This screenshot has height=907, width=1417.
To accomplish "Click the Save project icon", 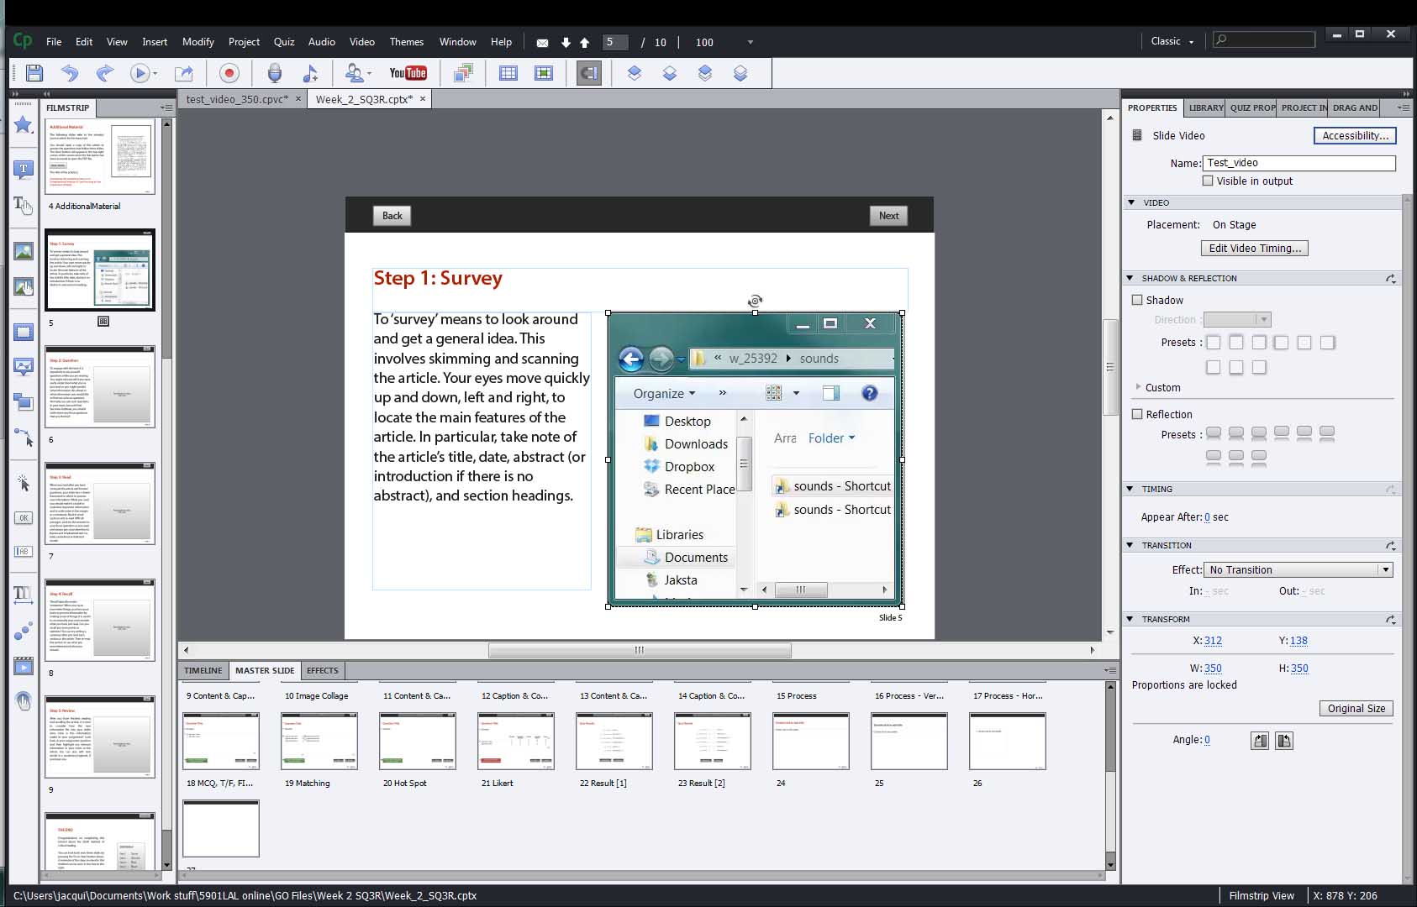I will pos(34,73).
